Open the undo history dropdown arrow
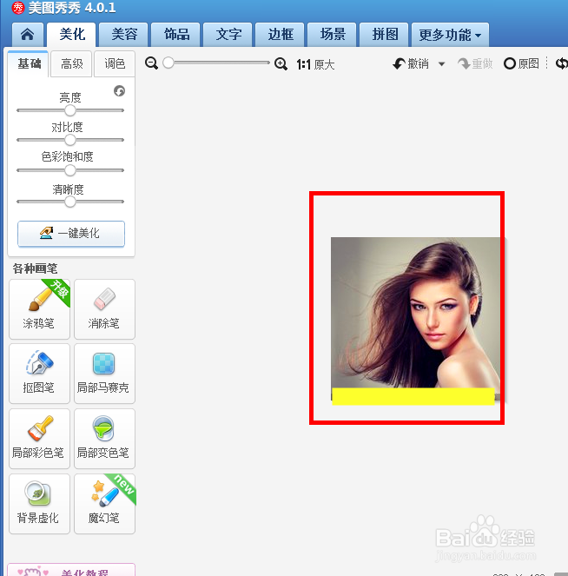This screenshot has width=568, height=576. [442, 64]
